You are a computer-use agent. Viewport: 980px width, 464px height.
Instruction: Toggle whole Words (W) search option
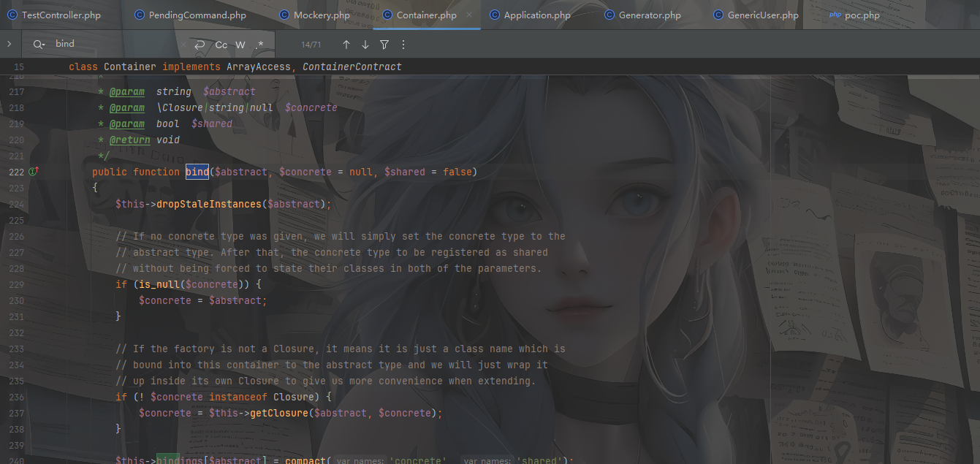[240, 45]
